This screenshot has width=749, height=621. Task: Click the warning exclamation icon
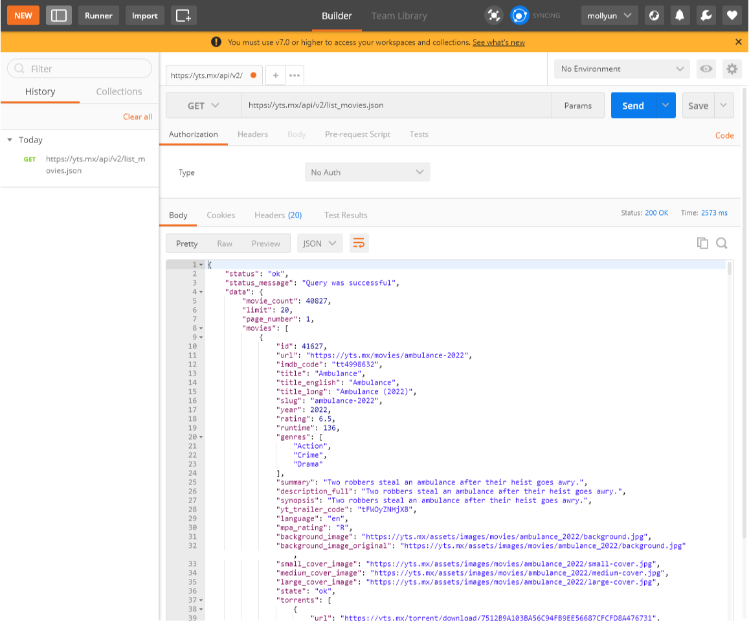tap(216, 42)
